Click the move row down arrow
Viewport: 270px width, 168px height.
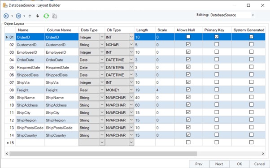click(38, 16)
